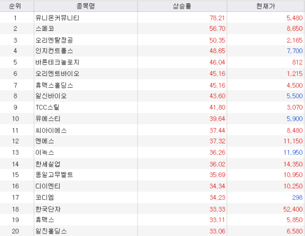Select the 8,650 current price cell
The image size is (305, 236).
click(294, 29)
